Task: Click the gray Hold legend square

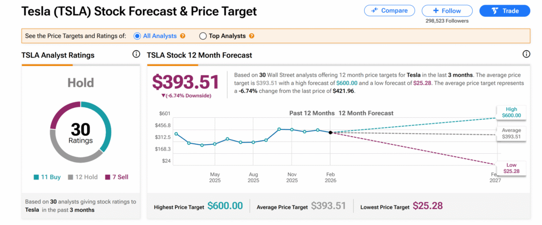Action: click(70, 177)
